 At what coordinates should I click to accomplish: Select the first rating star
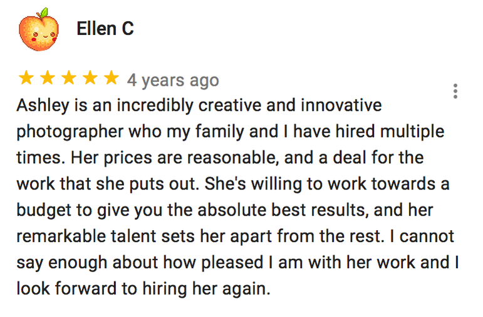click(26, 78)
